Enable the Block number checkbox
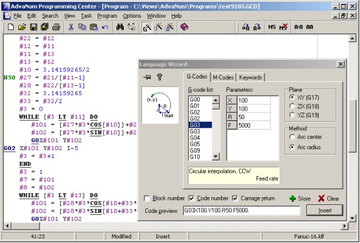The image size is (360, 243). coord(147,198)
